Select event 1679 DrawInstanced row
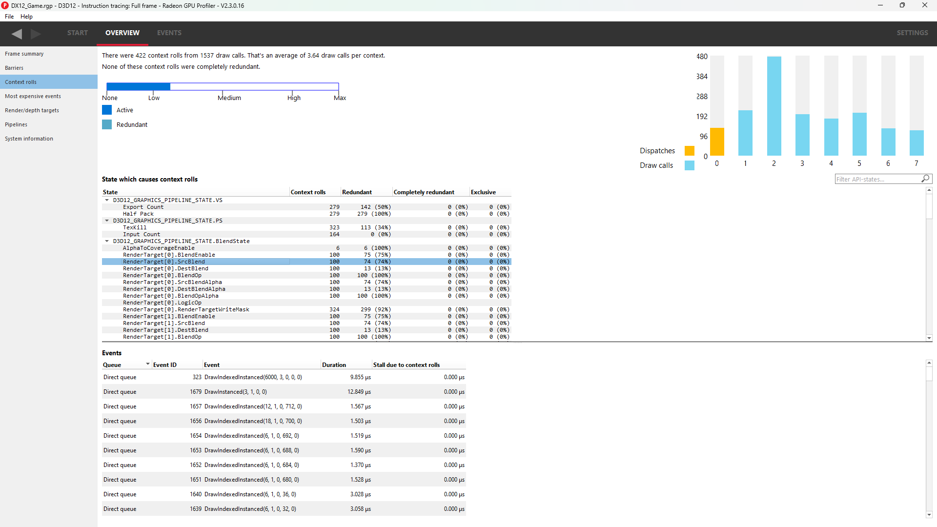The image size is (937, 527). 235,392
